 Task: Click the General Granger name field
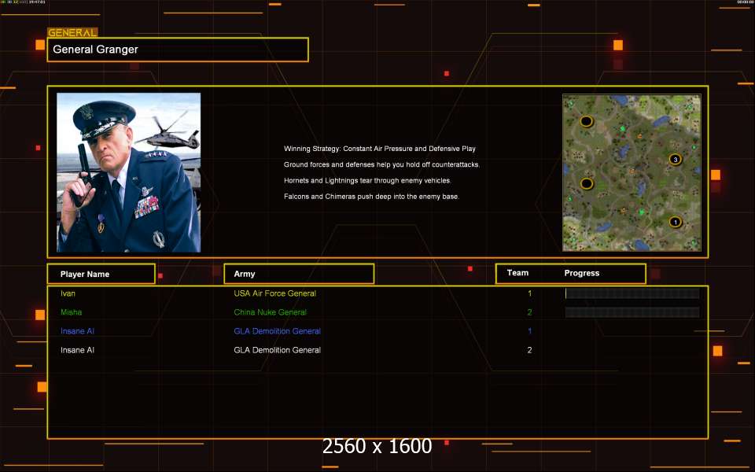(178, 50)
